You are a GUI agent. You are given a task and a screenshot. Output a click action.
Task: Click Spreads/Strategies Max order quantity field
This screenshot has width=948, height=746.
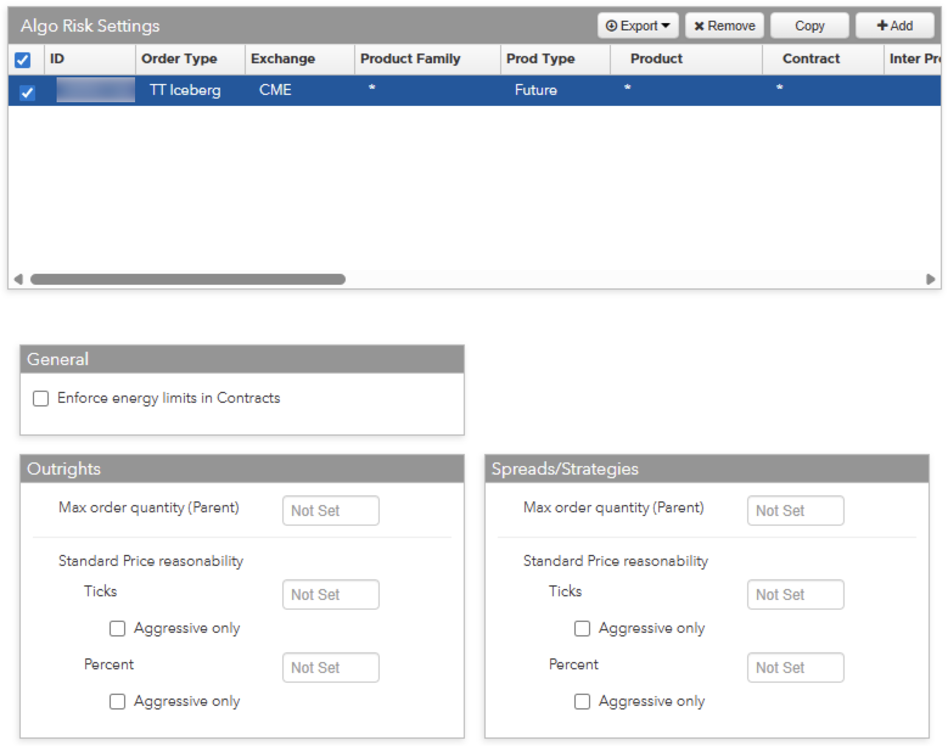click(x=795, y=511)
